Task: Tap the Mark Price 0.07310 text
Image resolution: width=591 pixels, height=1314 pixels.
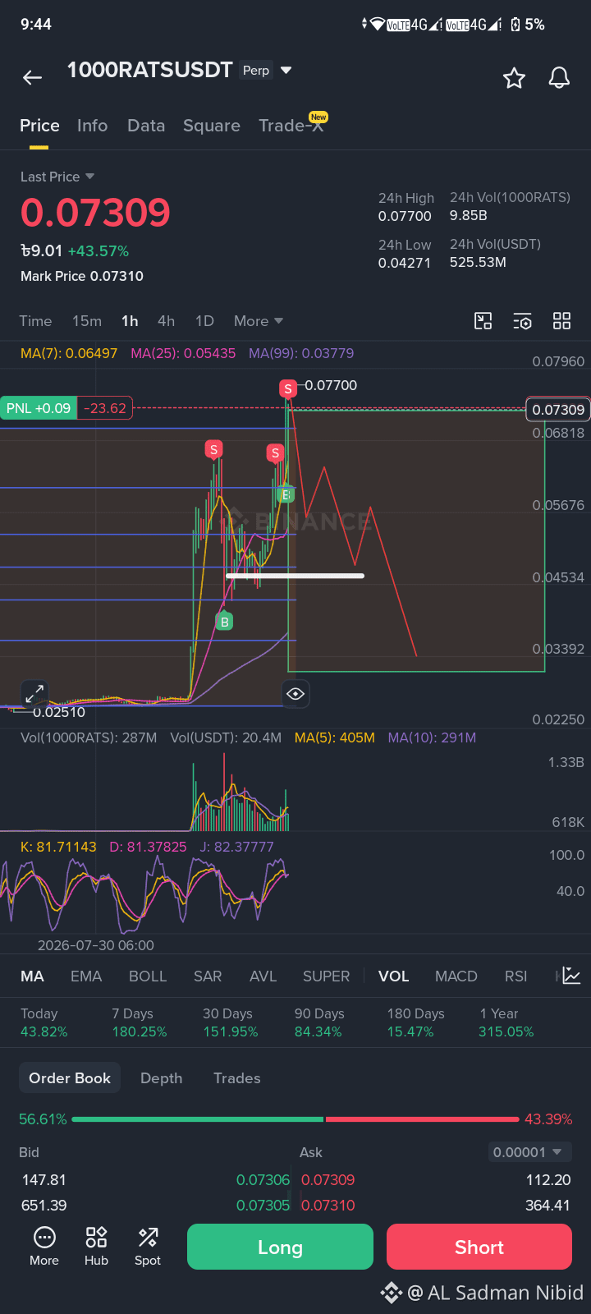Action: (x=82, y=276)
